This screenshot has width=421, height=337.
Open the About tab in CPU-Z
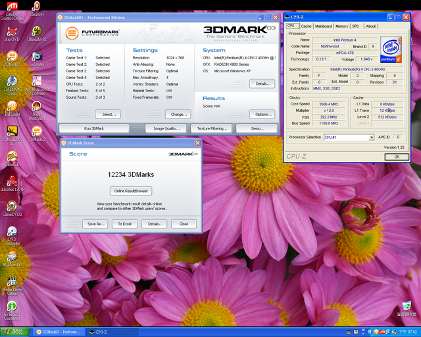pos(371,26)
